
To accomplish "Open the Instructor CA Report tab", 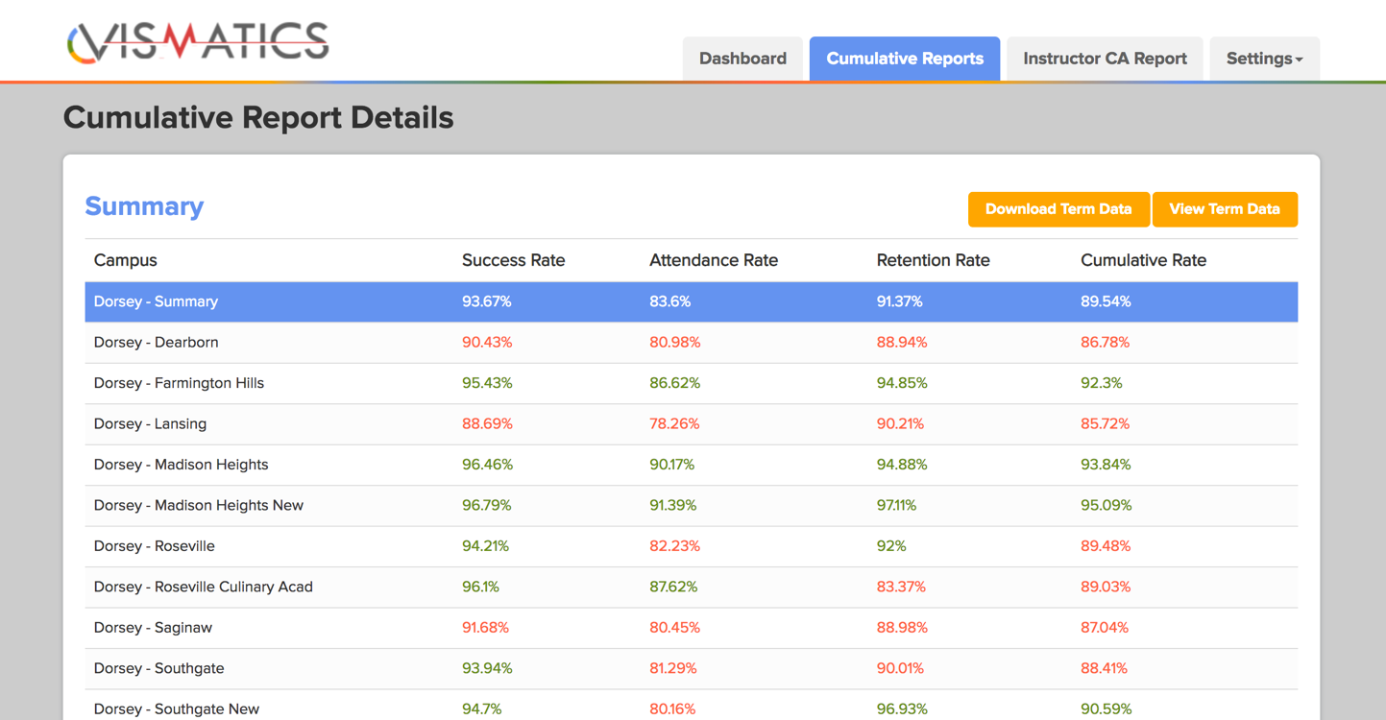I will [1105, 59].
